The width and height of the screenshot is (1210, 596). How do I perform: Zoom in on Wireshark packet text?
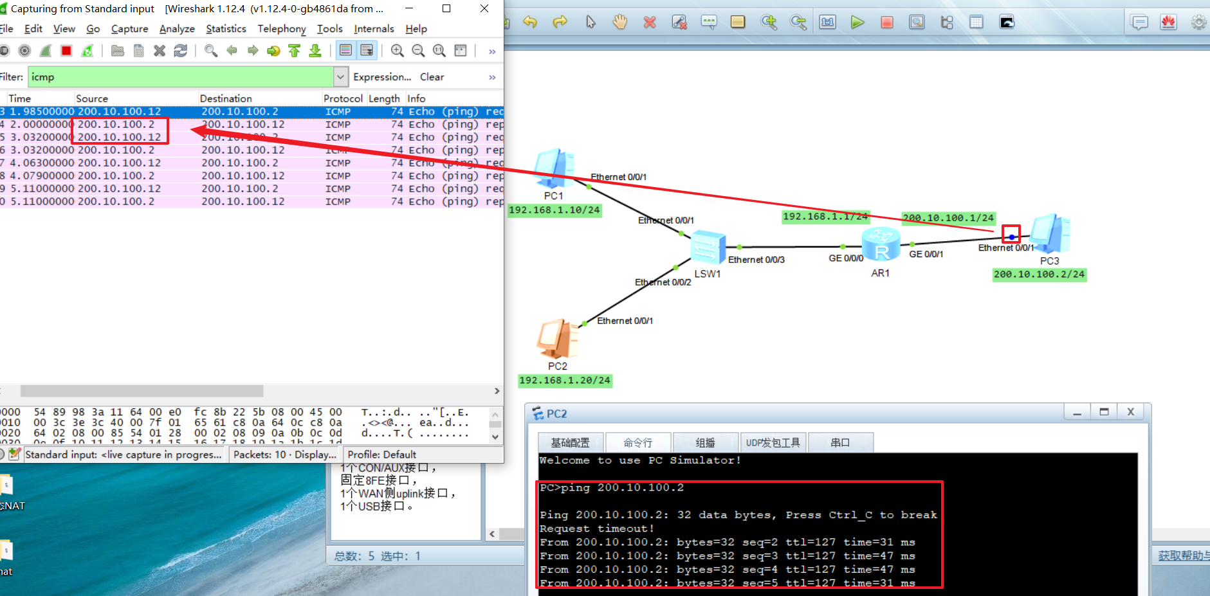pos(398,50)
